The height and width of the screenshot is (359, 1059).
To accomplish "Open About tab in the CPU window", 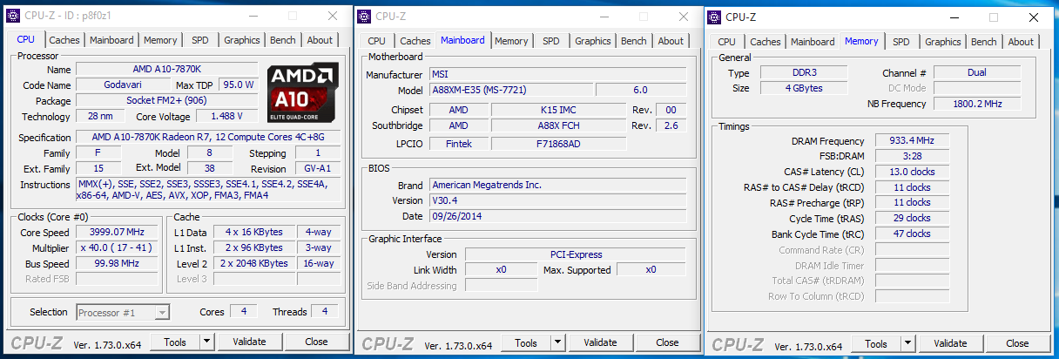I will pyautogui.click(x=320, y=40).
